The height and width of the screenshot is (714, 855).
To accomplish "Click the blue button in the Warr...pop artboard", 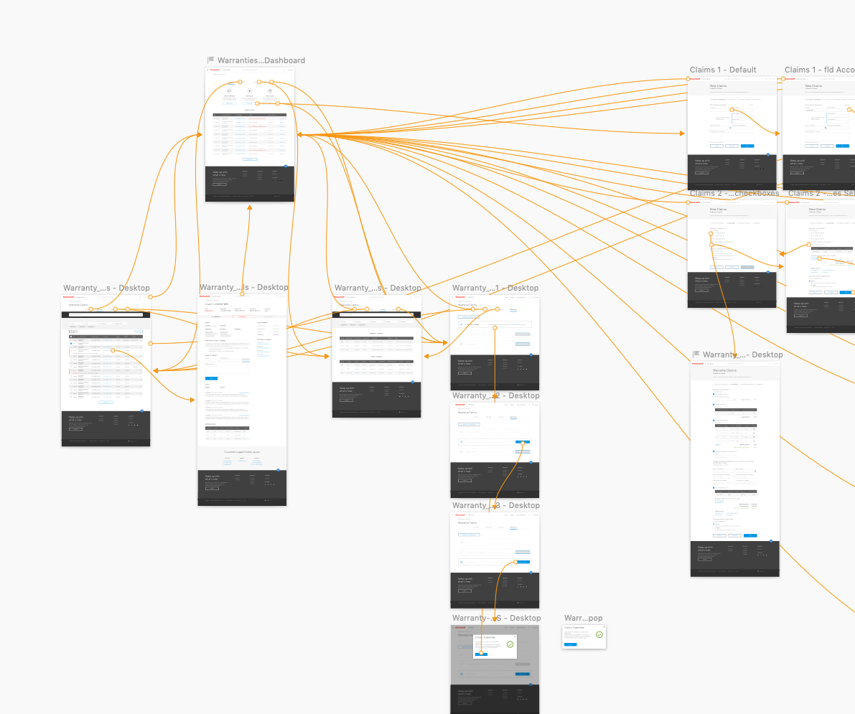I will tap(571, 645).
